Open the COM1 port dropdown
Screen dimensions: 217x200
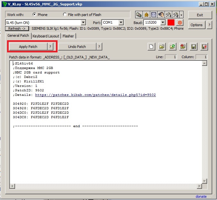point(121,23)
